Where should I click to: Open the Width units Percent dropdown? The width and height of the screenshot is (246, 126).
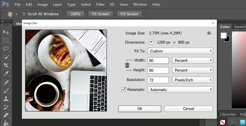(x=192, y=60)
